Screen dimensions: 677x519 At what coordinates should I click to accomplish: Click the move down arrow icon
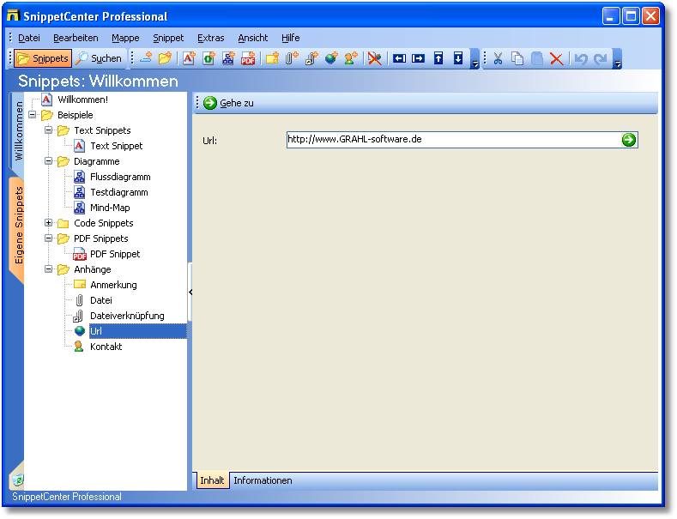(x=458, y=57)
